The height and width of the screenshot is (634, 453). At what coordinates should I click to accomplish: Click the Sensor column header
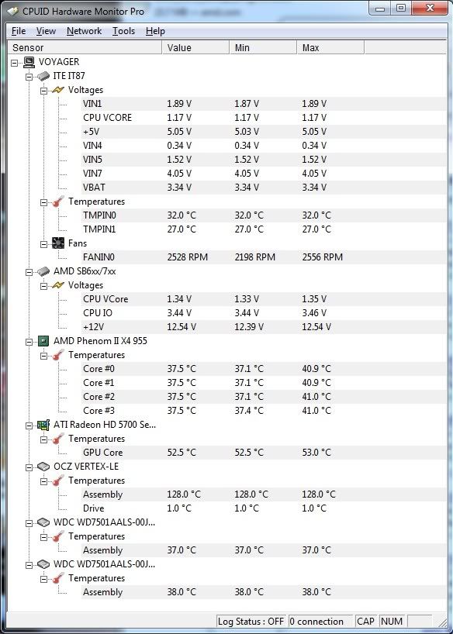point(85,47)
